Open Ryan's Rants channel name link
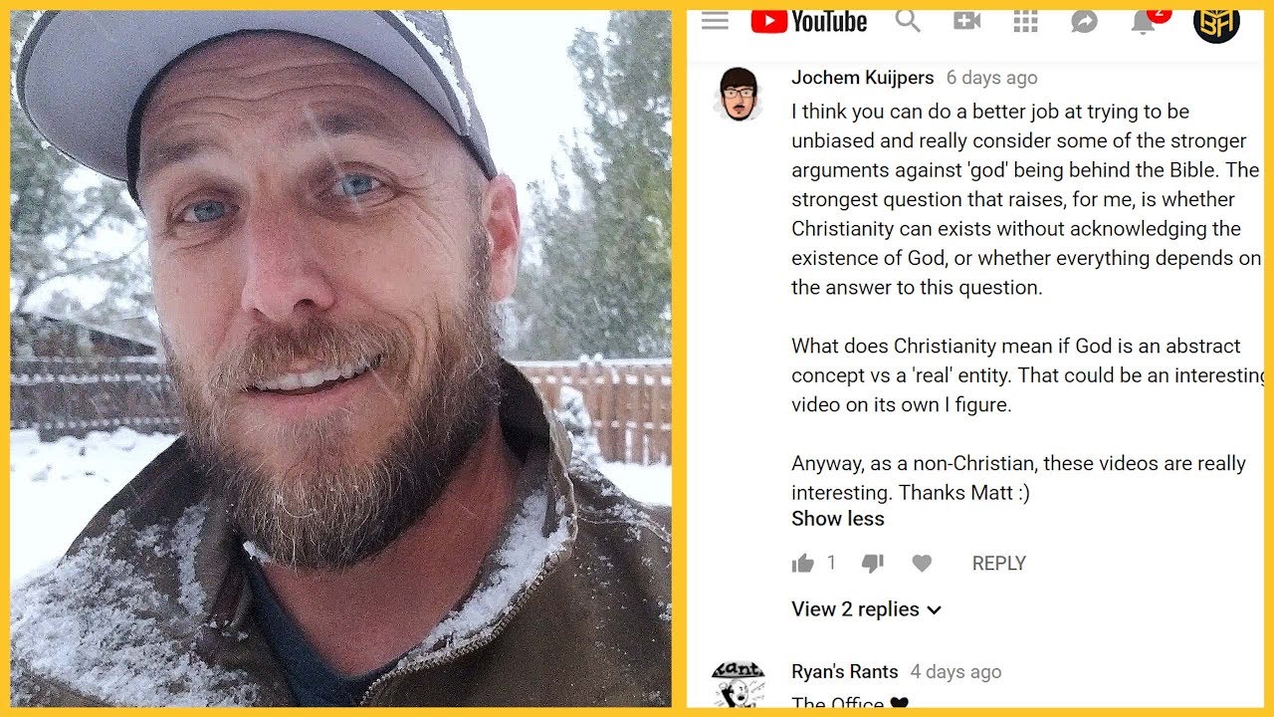The height and width of the screenshot is (717, 1274). pyautogui.click(x=844, y=672)
